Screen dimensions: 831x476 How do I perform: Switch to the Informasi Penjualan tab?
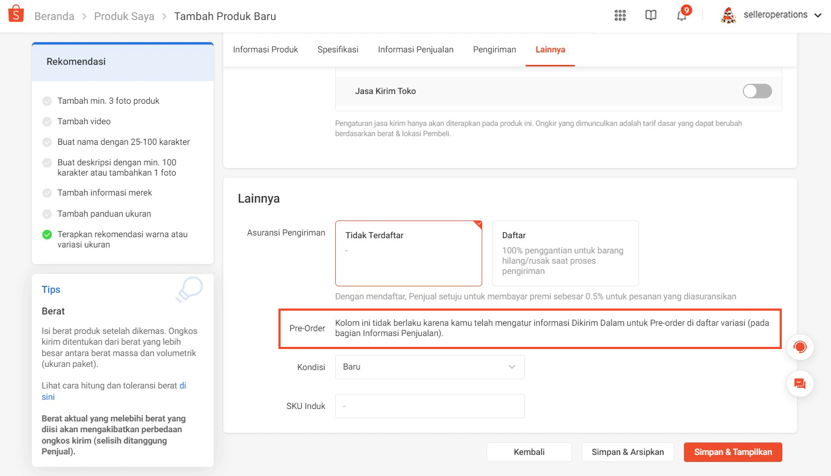coord(415,50)
